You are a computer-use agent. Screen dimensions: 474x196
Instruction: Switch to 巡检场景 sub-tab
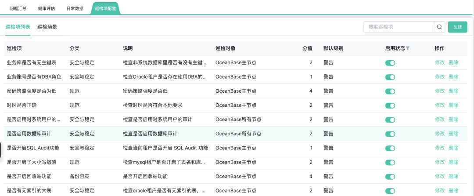[x=47, y=27]
